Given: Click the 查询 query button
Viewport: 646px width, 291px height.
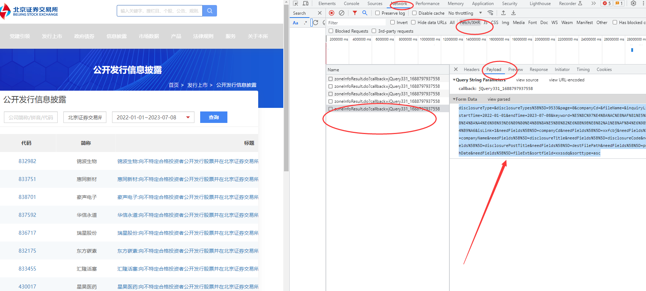Looking at the screenshot, I should pyautogui.click(x=214, y=117).
